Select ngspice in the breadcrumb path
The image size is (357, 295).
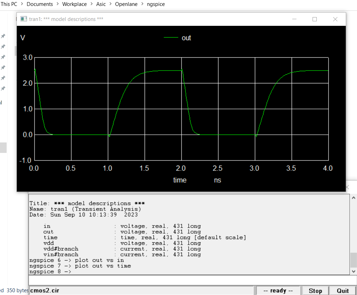tap(156, 4)
